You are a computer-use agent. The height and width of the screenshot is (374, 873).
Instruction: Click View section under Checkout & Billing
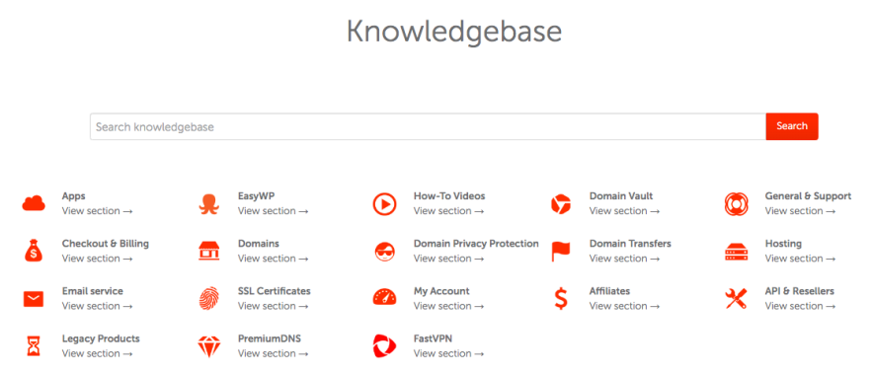(98, 259)
